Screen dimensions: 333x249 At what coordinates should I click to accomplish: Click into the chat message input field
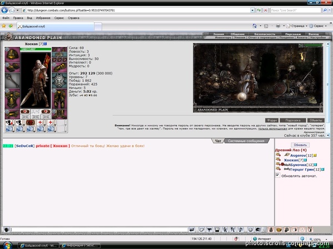click(99, 230)
